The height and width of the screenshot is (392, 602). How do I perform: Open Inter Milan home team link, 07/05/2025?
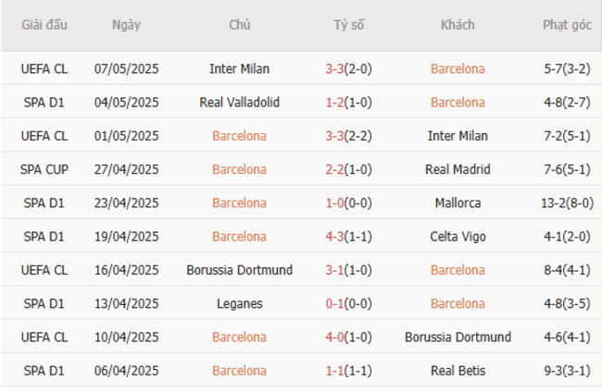coord(239,68)
